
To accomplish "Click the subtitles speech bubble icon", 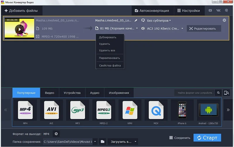I will tap(143, 20).
